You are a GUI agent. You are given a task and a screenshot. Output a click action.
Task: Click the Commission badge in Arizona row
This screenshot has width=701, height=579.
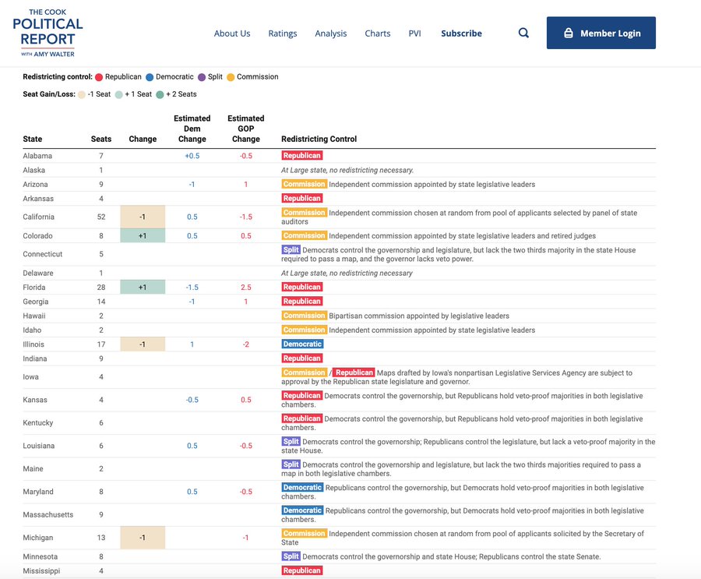click(x=304, y=184)
